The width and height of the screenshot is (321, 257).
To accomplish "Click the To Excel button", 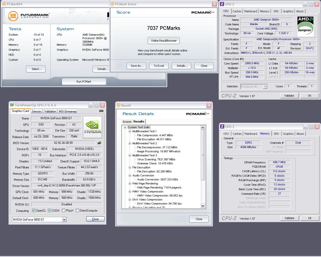I will 159,66.
